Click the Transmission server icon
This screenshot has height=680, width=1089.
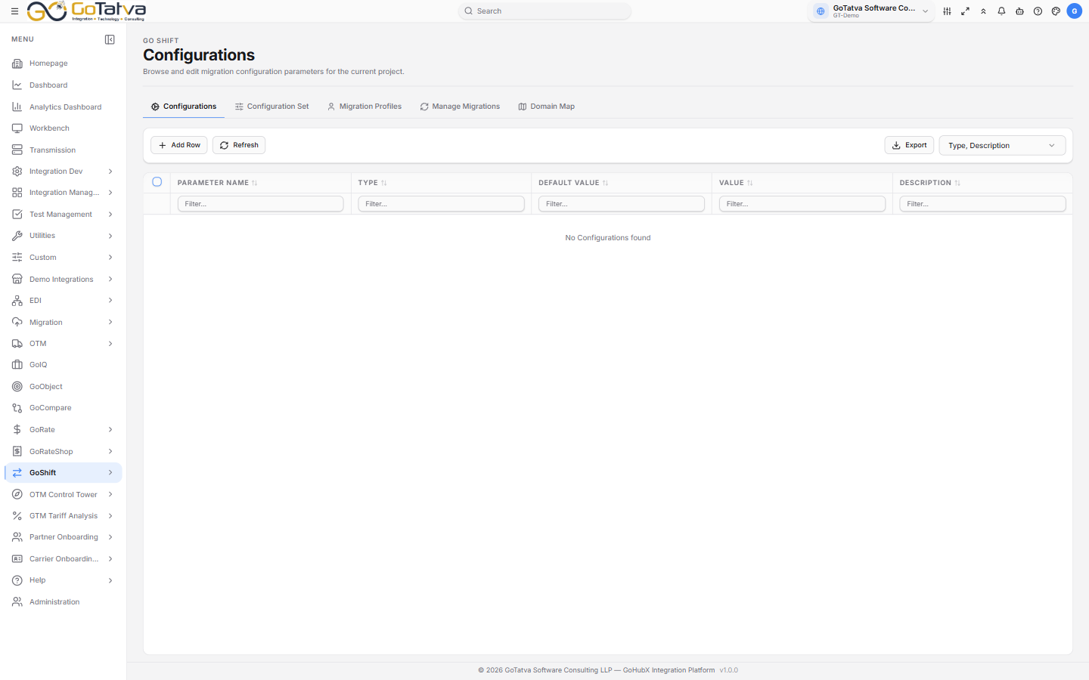(x=17, y=150)
